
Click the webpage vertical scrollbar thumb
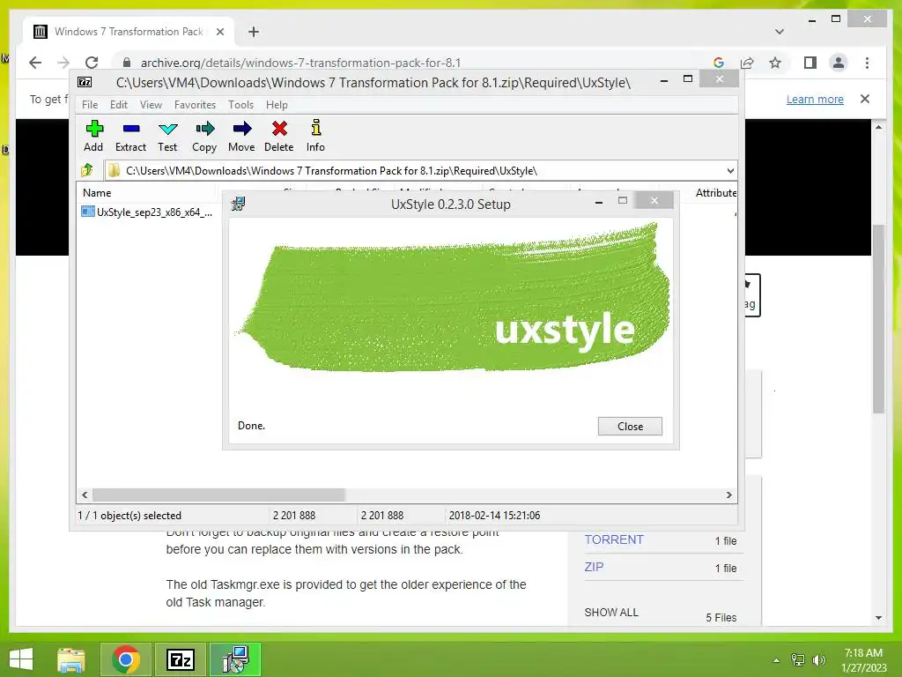[878, 318]
